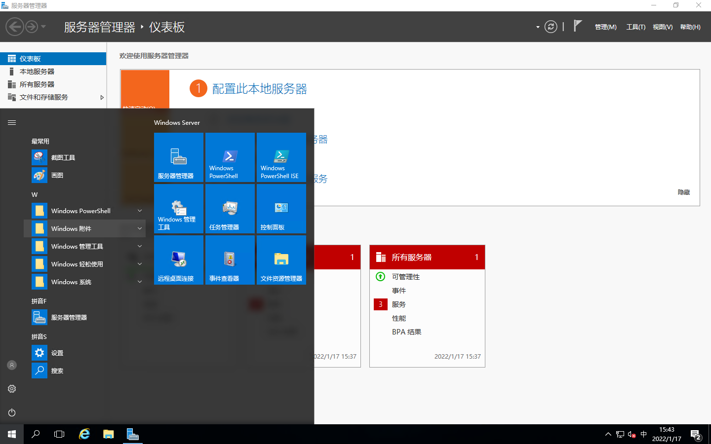Click the 隐藏 link in the welcome panel
This screenshot has height=444, width=711.
(684, 192)
